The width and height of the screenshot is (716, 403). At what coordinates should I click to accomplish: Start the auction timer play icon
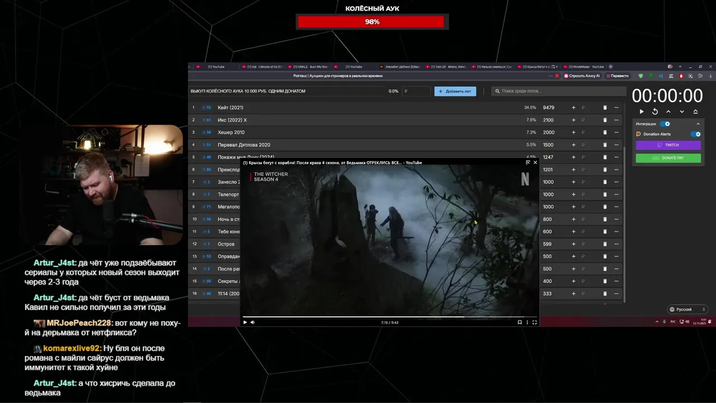tap(642, 112)
